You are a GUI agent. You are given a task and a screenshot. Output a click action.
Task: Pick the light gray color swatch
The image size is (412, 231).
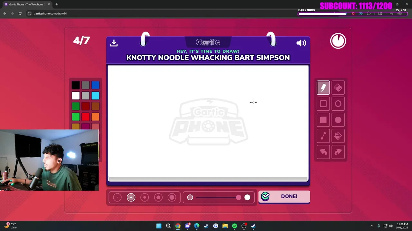85,96
